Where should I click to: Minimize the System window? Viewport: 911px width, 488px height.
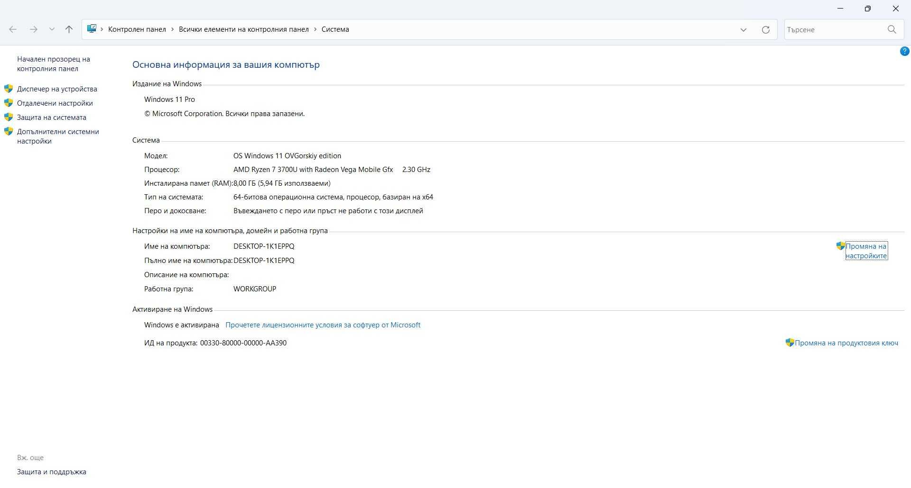click(840, 9)
